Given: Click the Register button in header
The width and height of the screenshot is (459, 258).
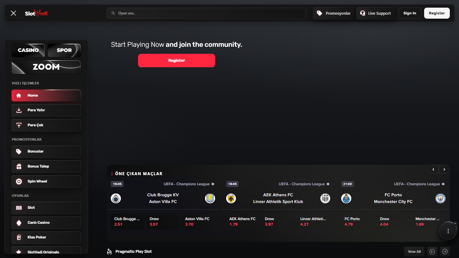Looking at the screenshot, I should pyautogui.click(x=437, y=13).
